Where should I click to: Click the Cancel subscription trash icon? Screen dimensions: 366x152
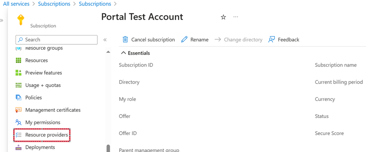[125, 39]
